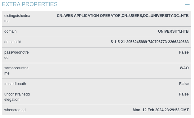Select the distinguishedname value text

coord(123,16)
